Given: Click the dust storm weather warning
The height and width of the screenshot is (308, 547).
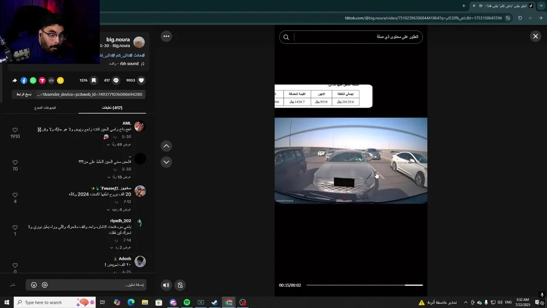Looking at the screenshot, I should (438, 302).
